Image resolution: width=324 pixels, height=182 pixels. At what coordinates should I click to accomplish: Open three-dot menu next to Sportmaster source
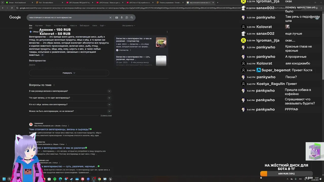tap(130, 50)
